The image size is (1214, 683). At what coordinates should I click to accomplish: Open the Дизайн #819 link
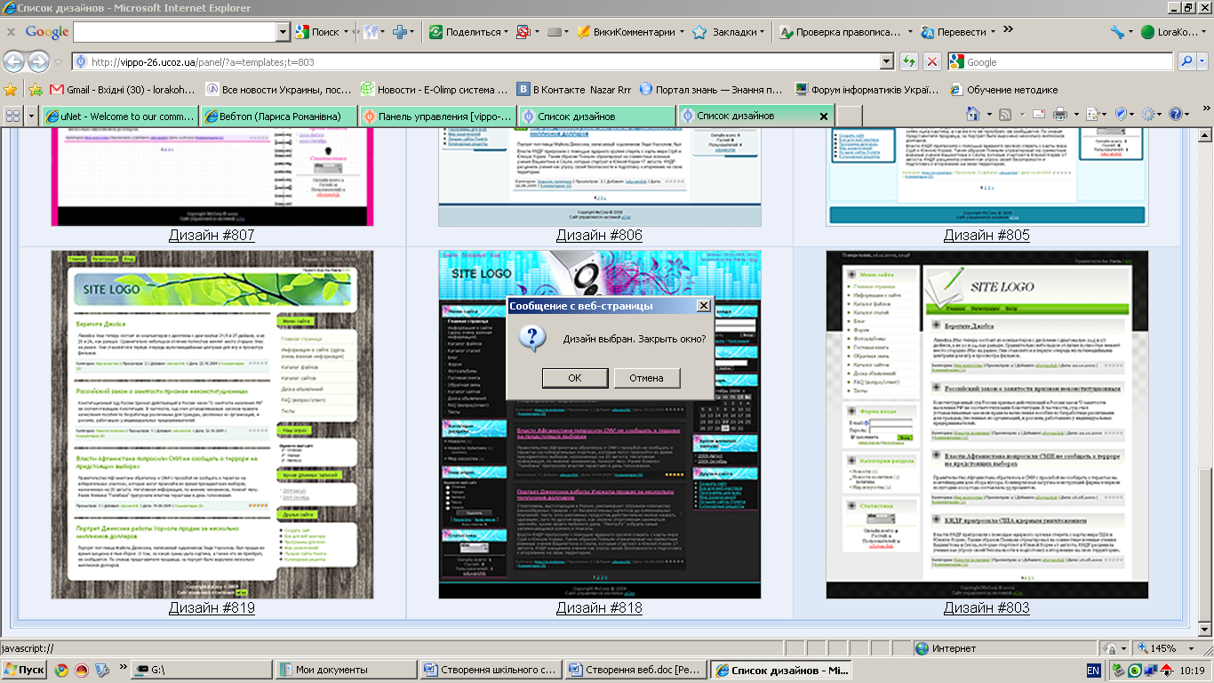[212, 608]
